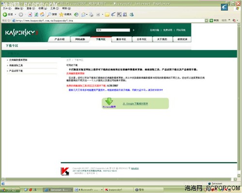Click the underlined footer link after ICP number
The image size is (242, 193).
(135, 168)
